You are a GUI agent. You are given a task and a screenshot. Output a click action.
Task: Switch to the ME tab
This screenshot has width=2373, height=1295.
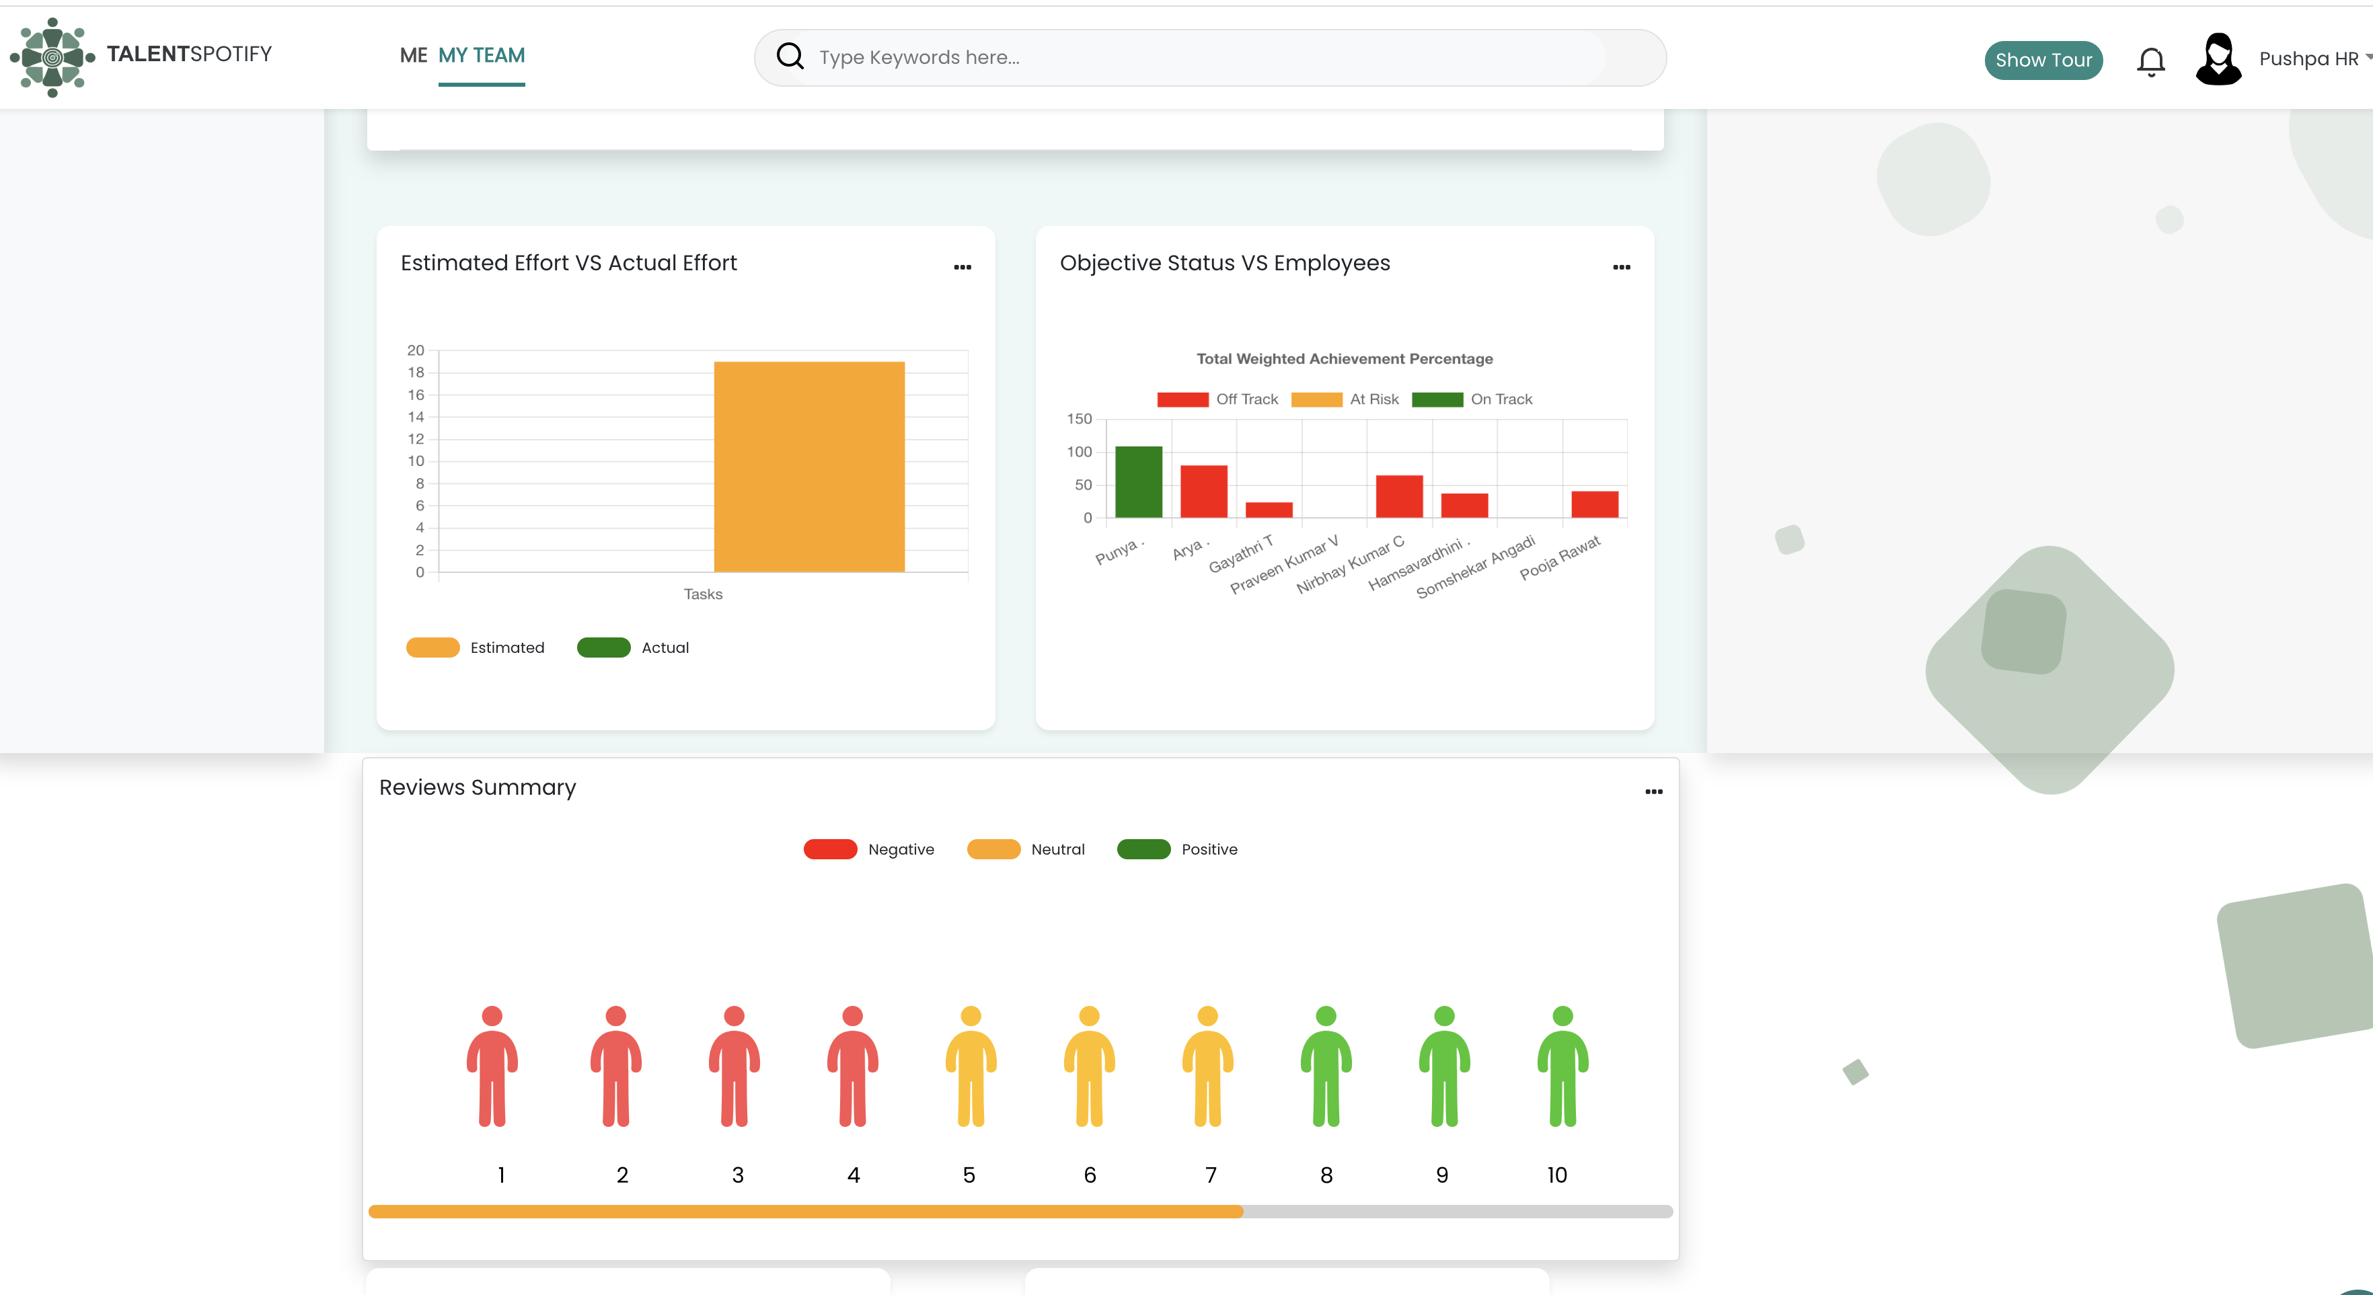[x=413, y=55]
